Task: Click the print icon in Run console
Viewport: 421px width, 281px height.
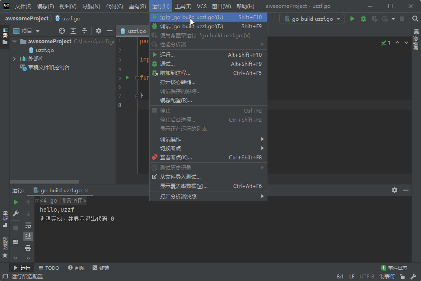Action: point(28,248)
